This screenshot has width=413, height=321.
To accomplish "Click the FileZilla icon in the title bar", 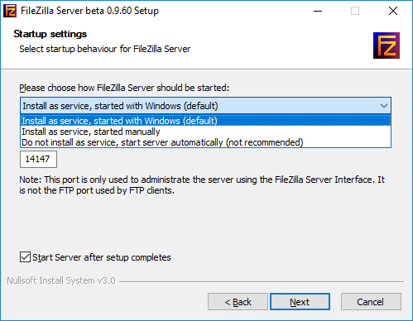I will click(10, 11).
